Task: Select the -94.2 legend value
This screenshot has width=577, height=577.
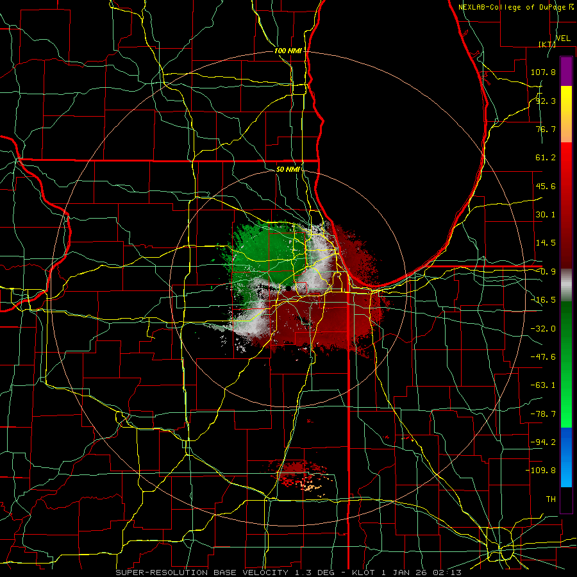Action: (543, 442)
